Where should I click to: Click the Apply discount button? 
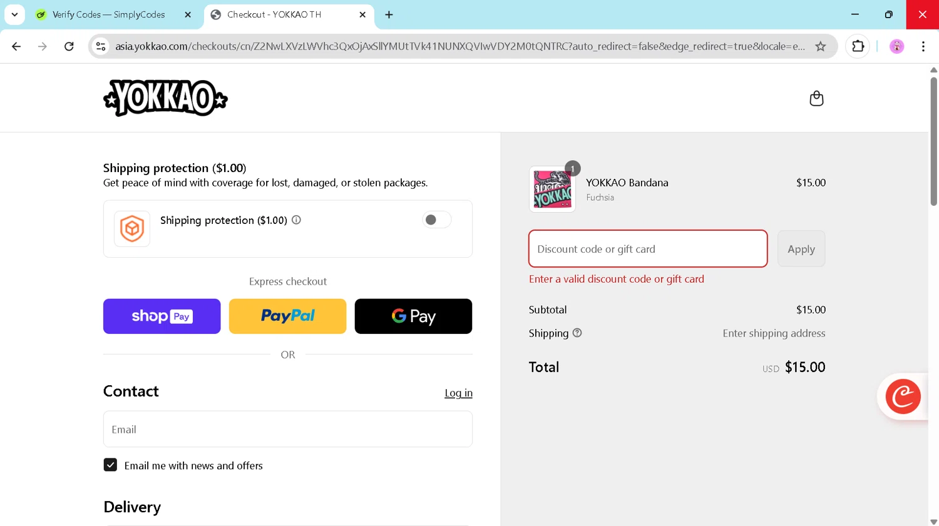[x=801, y=249]
